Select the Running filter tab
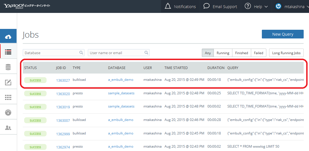 pyautogui.click(x=223, y=53)
